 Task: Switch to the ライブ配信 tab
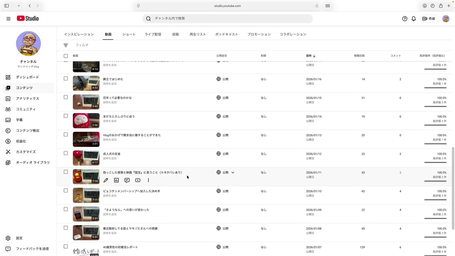153,34
